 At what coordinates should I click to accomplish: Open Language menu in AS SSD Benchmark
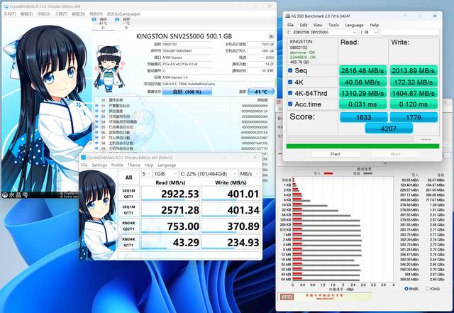pyautogui.click(x=354, y=25)
